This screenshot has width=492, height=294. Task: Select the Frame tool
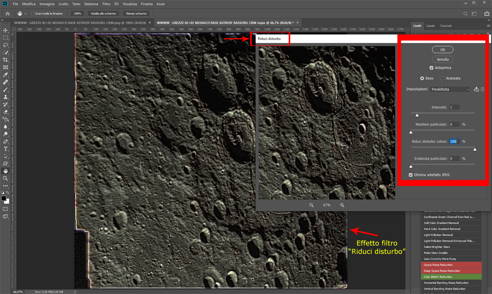click(x=5, y=67)
